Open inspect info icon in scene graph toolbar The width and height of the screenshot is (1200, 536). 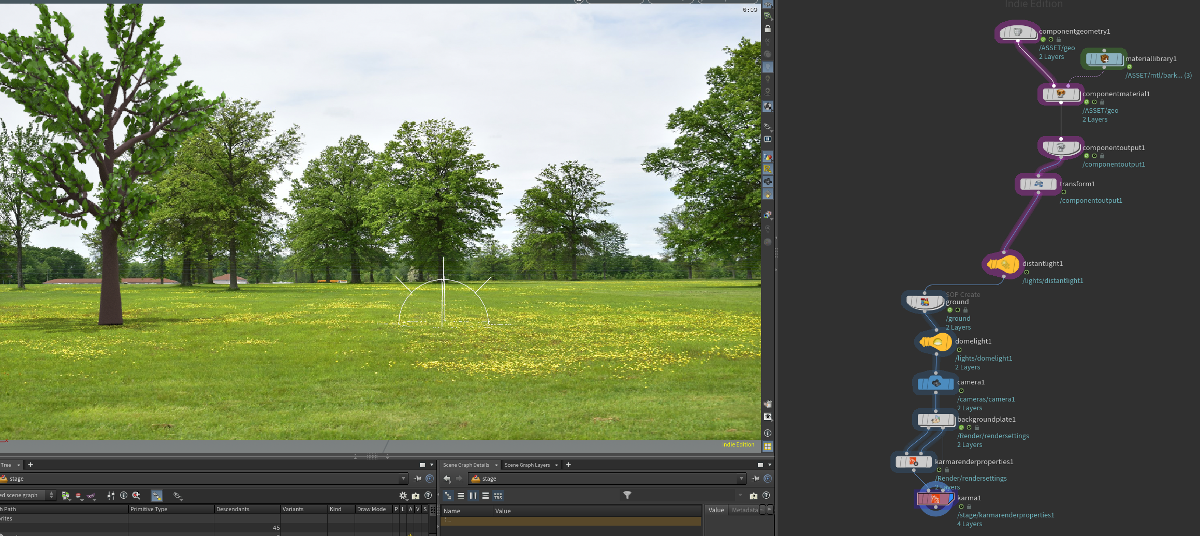click(x=124, y=495)
